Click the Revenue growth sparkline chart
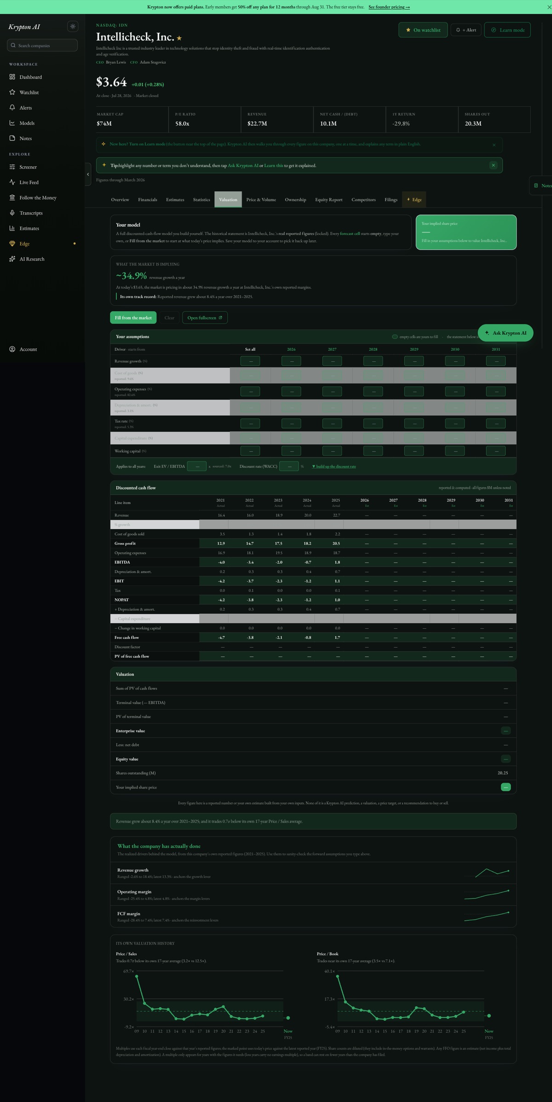 coord(487,873)
